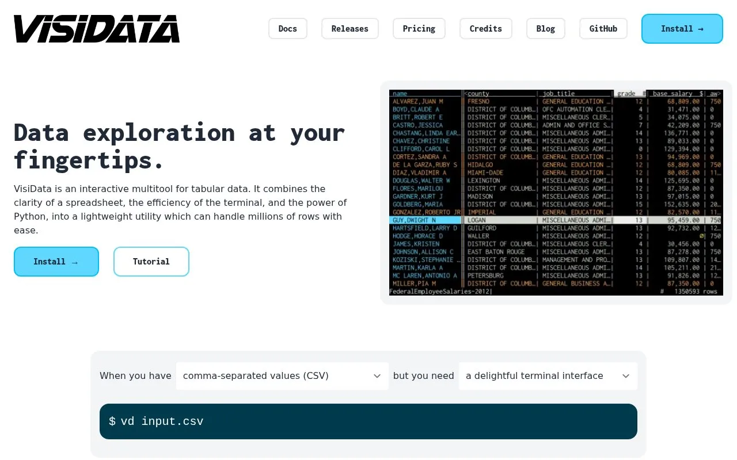The image size is (737, 460).
Task: Click the '1350593 rows' status text
Action: [696, 292]
